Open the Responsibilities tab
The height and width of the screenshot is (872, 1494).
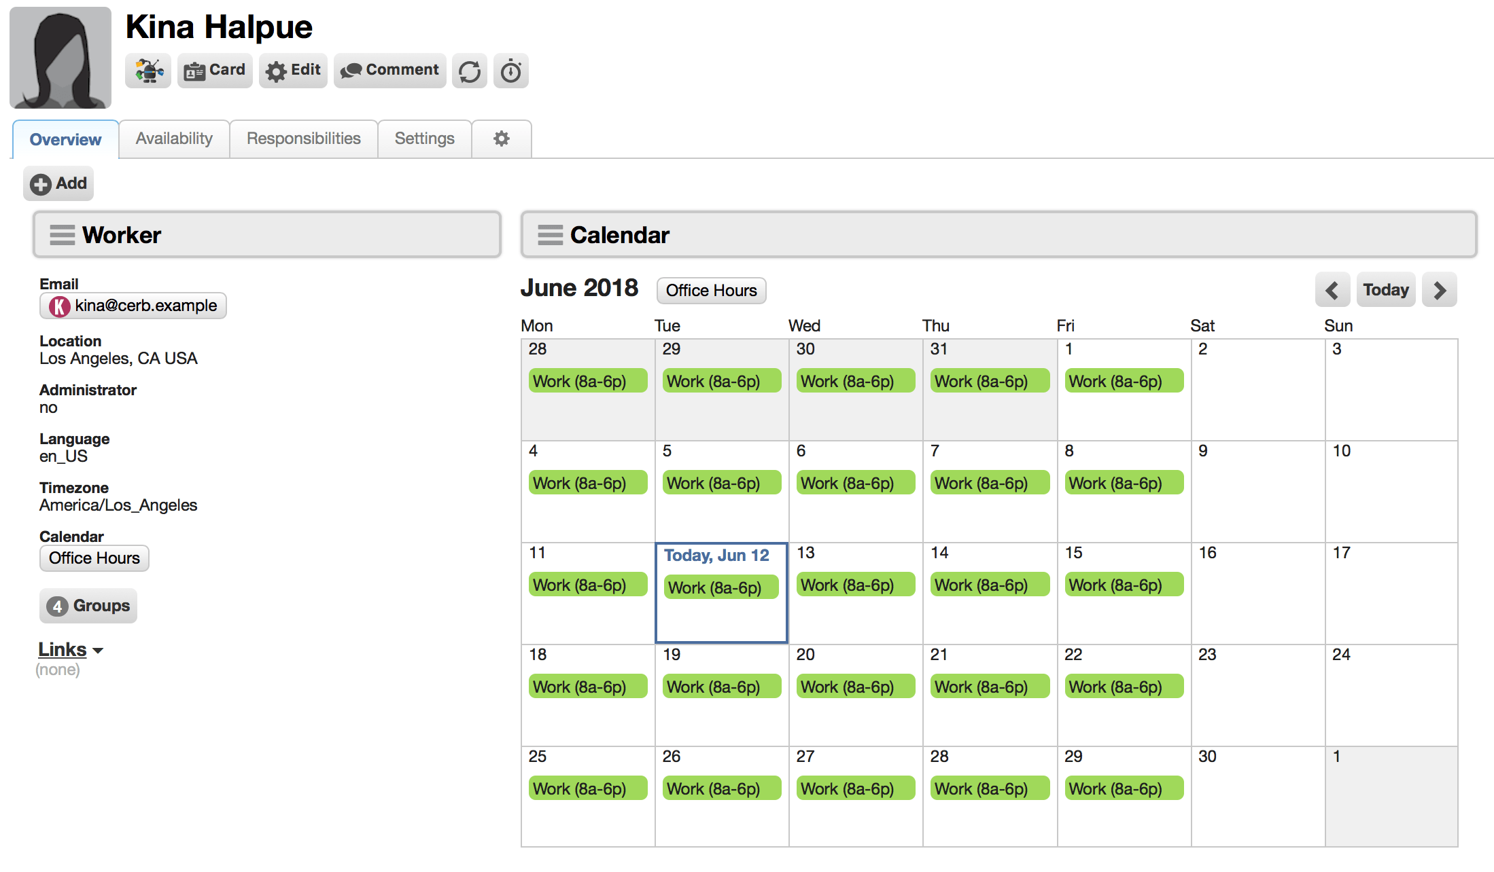304,139
